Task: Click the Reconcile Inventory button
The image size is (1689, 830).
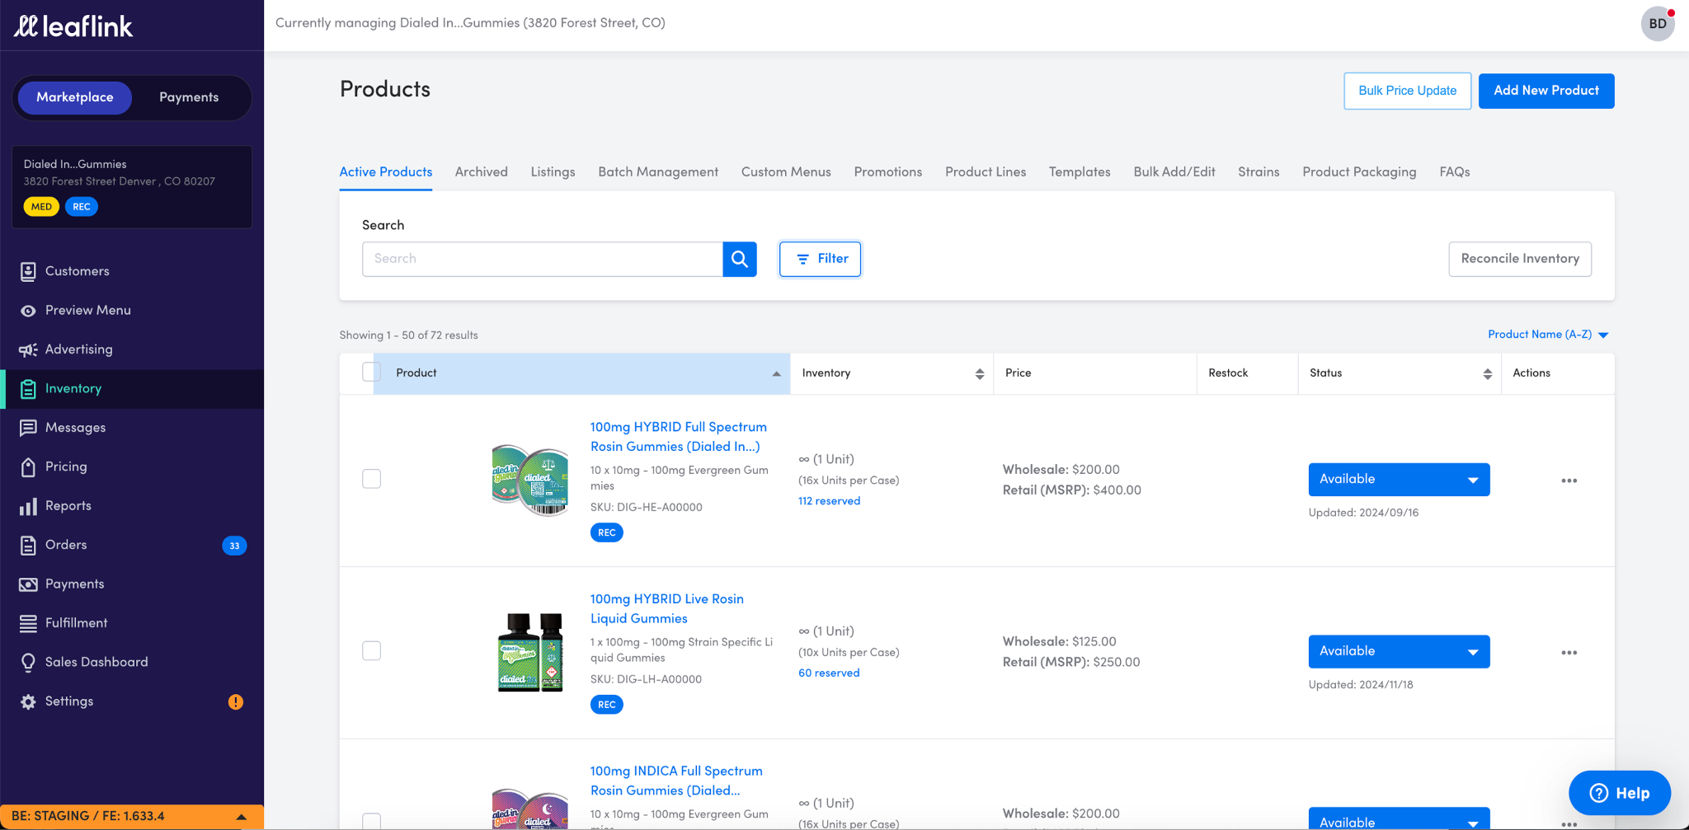Action: click(x=1520, y=259)
